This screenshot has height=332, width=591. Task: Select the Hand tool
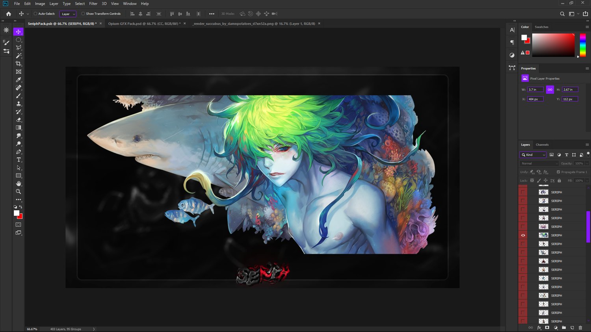18,184
